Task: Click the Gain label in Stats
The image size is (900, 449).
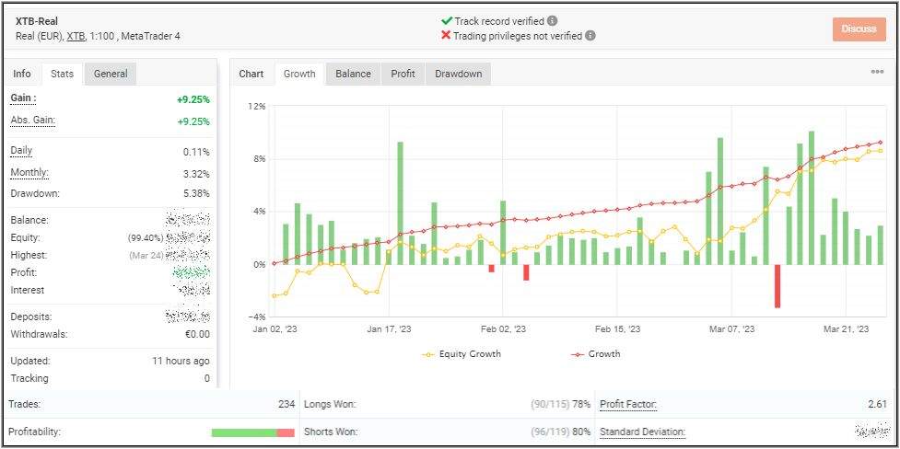Action: (23, 98)
